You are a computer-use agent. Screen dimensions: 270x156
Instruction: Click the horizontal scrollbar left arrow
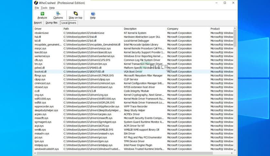[35, 153]
